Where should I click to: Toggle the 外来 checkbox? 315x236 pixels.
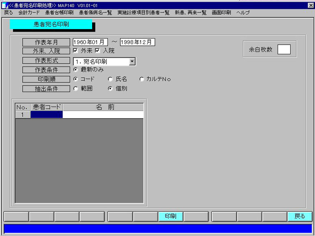click(x=76, y=51)
